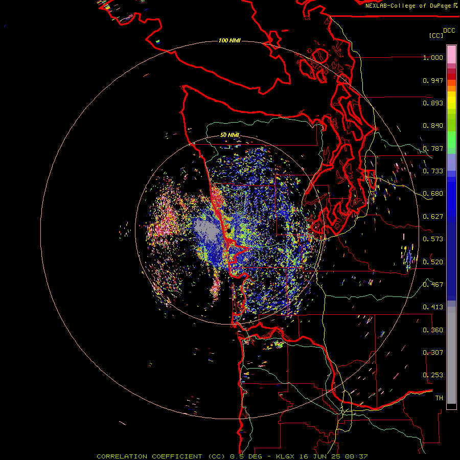
Task: Click the 0.307 scale value label
Action: [433, 353]
